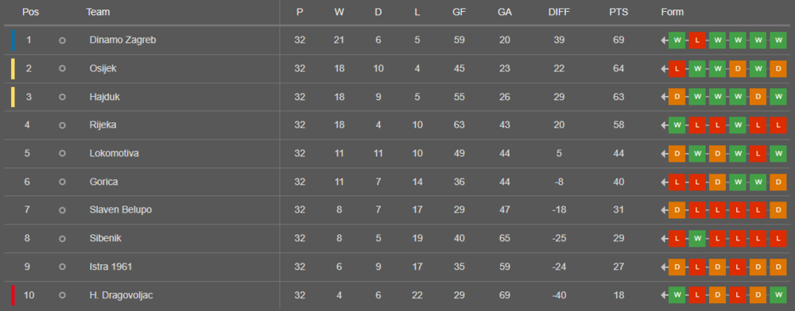
Task: Click the last green W badge in Hajduk row
Action: (x=778, y=97)
